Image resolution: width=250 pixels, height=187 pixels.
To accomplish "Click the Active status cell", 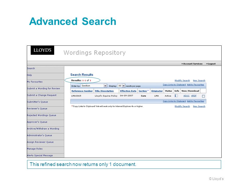I will [x=168, y=96].
